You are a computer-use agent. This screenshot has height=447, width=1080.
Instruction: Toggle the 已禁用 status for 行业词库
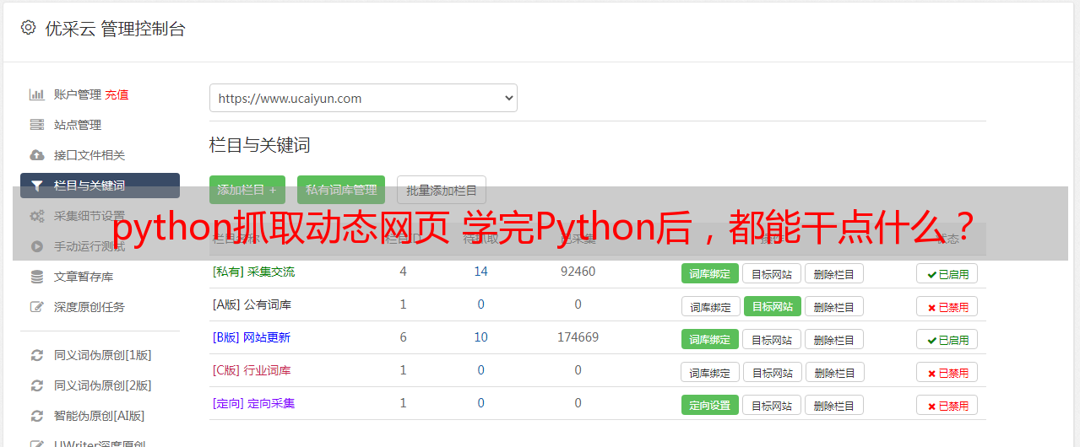pyautogui.click(x=947, y=372)
